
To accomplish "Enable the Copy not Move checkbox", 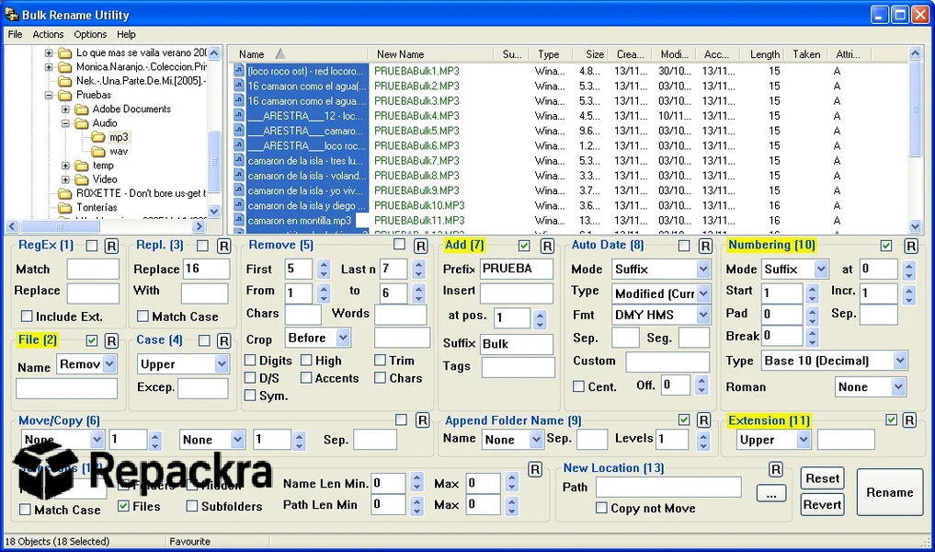I will click(601, 508).
